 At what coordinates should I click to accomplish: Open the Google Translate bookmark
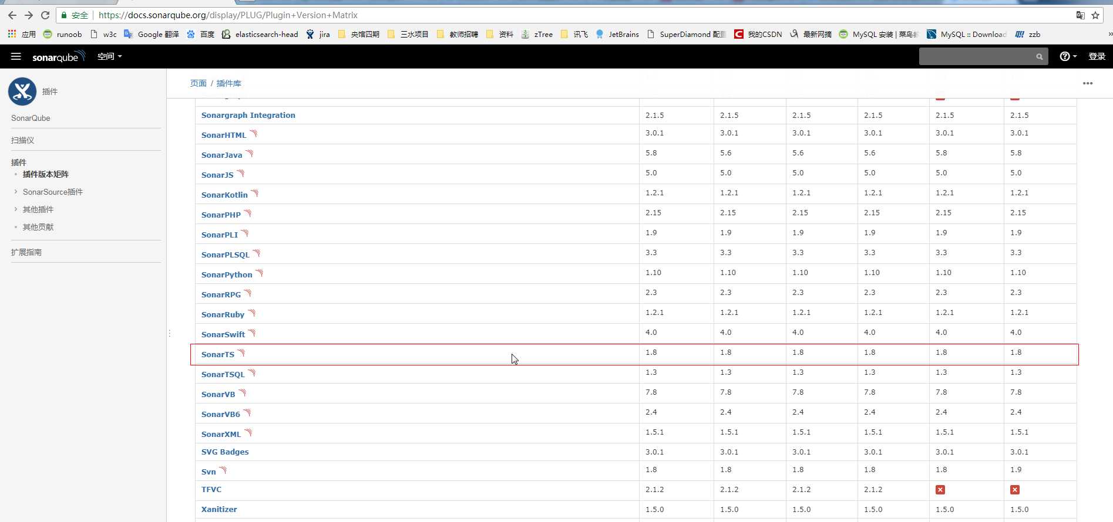tap(152, 34)
